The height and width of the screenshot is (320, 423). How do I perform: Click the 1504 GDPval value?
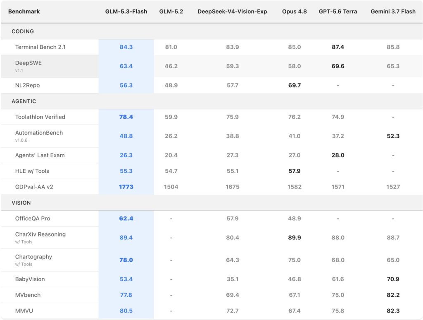pyautogui.click(x=171, y=187)
